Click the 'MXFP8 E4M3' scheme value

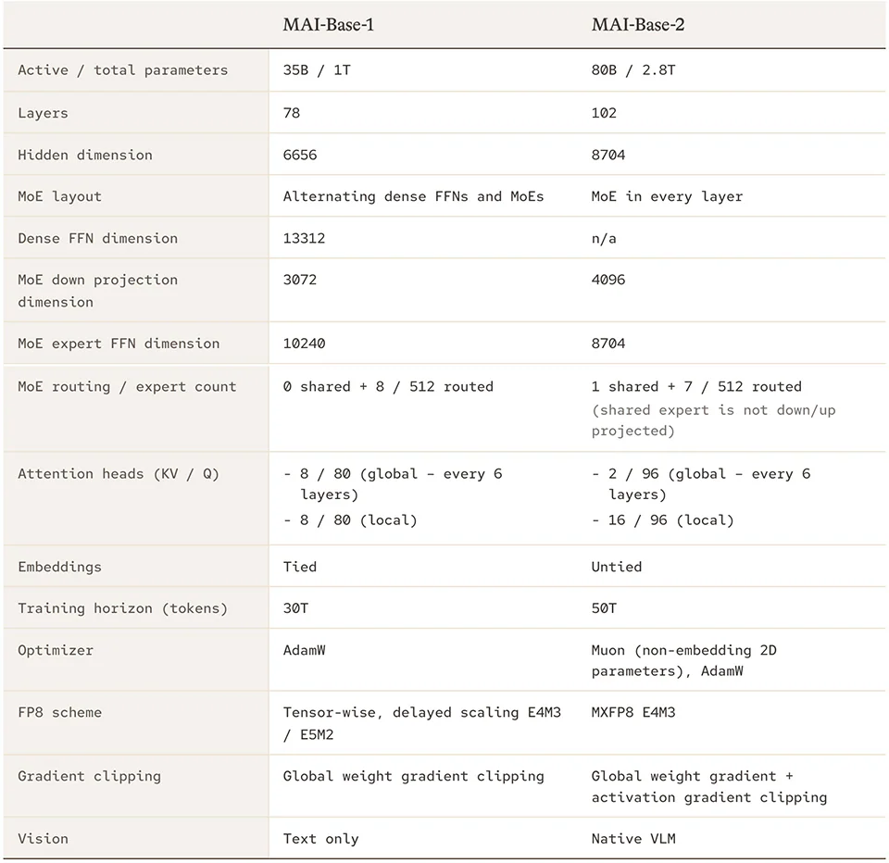[x=633, y=713]
